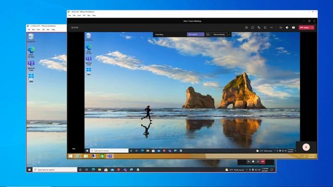This screenshot has height=187, width=333.
Task: Open File menu in back VMware window
Action: point(29,30)
